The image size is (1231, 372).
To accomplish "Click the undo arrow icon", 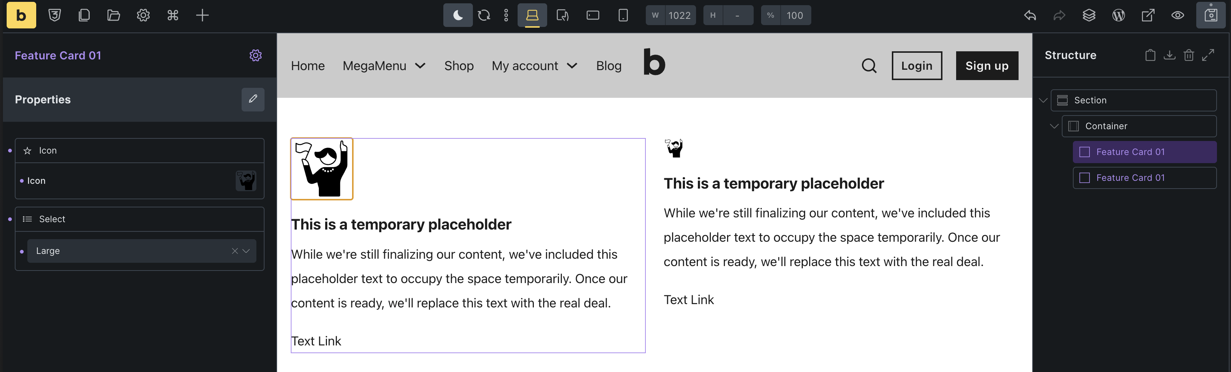I will click(x=1030, y=15).
